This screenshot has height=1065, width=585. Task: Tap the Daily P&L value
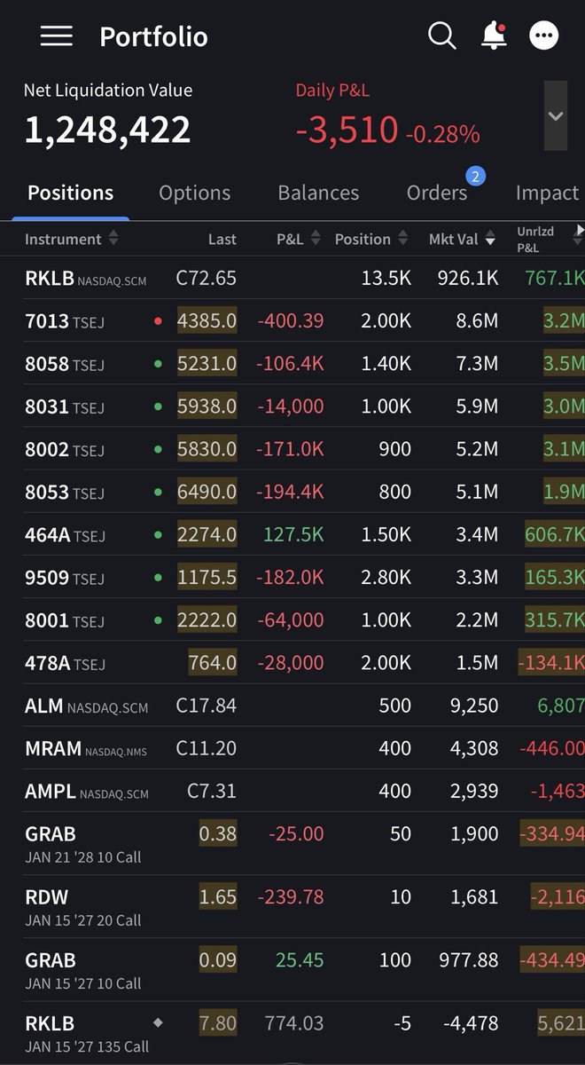[347, 130]
